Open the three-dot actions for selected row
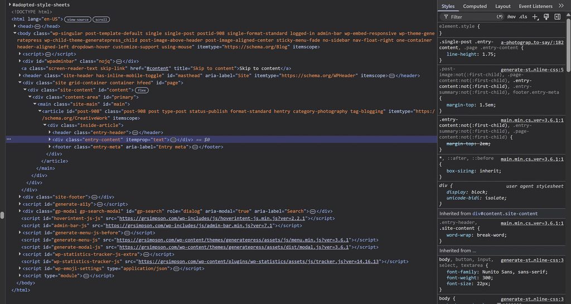Image resolution: width=571 pixels, height=304 pixels. pyautogui.click(x=9, y=139)
